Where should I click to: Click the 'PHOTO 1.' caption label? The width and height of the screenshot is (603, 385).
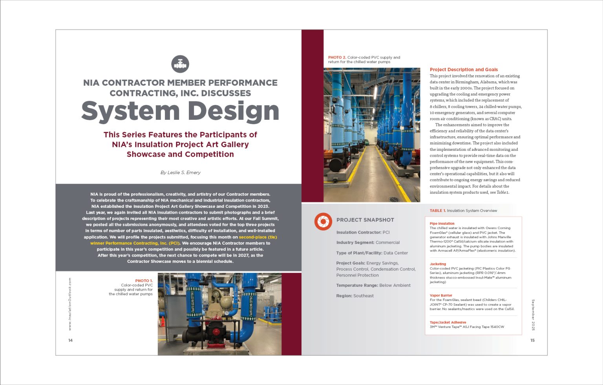pyautogui.click(x=144, y=281)
